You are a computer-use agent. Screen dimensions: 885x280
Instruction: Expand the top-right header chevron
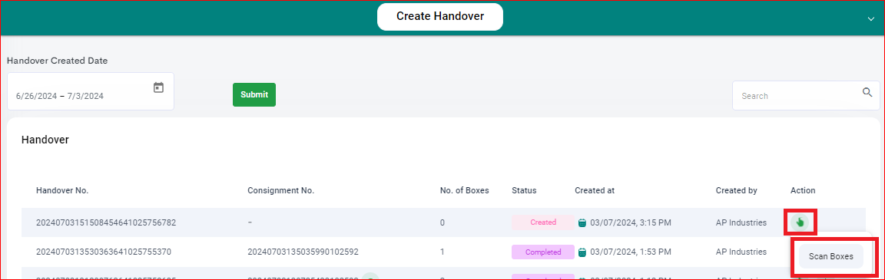(870, 18)
